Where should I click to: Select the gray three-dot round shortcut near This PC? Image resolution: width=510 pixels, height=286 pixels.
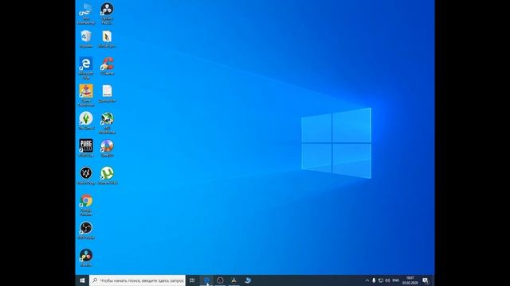(x=107, y=14)
